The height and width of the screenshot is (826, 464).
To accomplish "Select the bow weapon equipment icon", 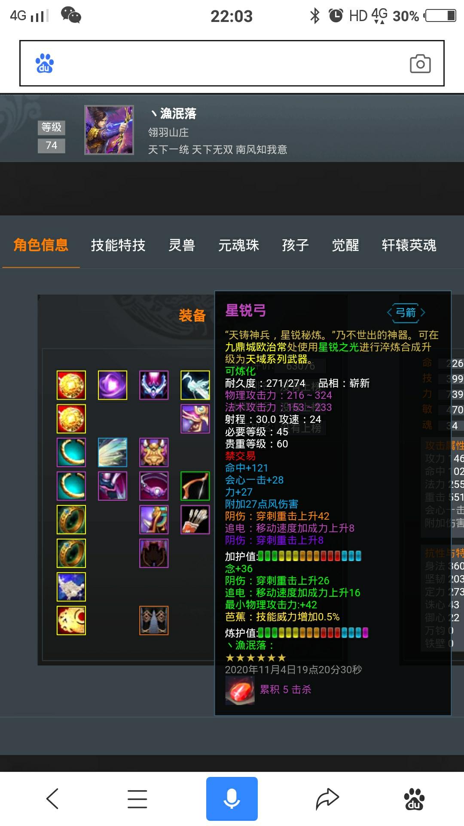I will (195, 486).
